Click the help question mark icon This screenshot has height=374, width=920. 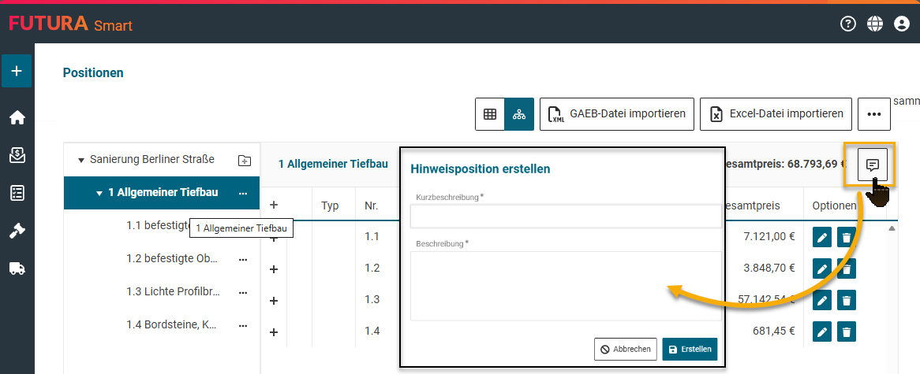pos(848,24)
